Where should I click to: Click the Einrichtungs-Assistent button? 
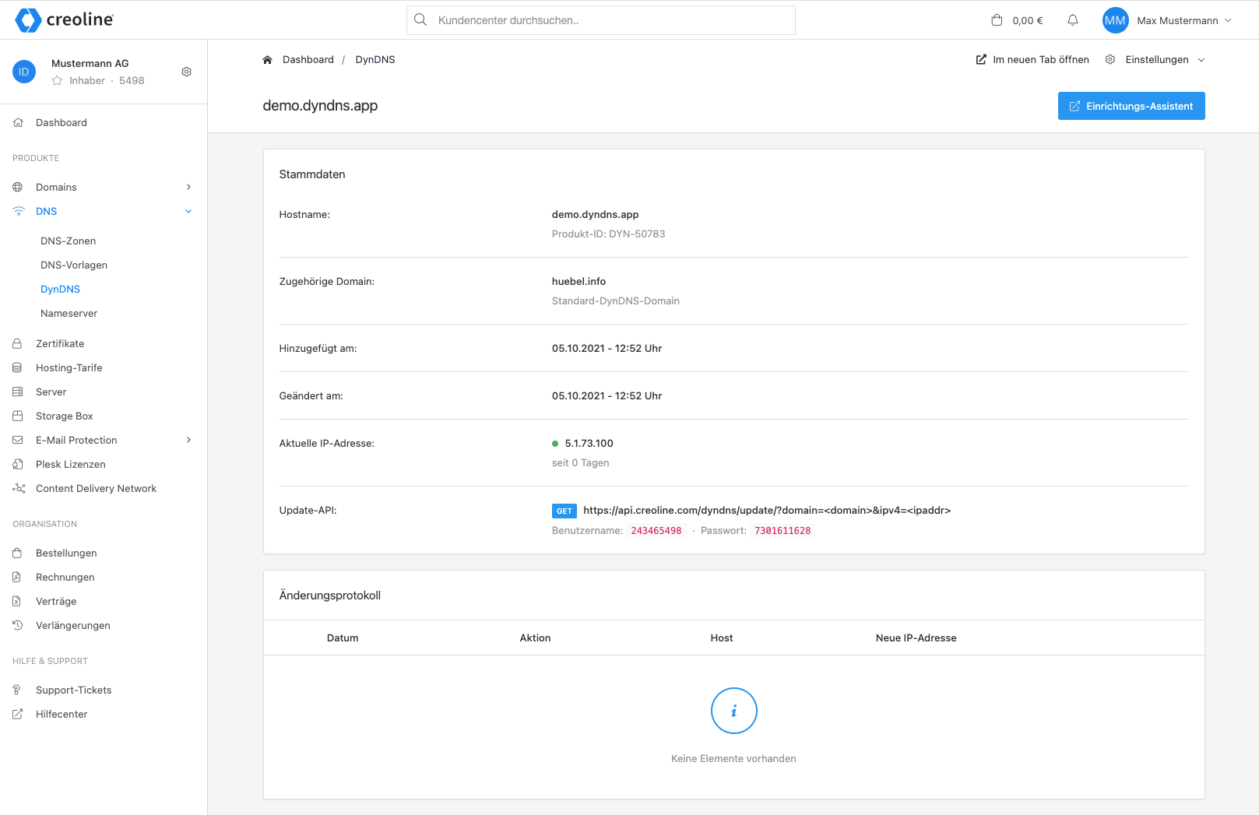[x=1131, y=106]
